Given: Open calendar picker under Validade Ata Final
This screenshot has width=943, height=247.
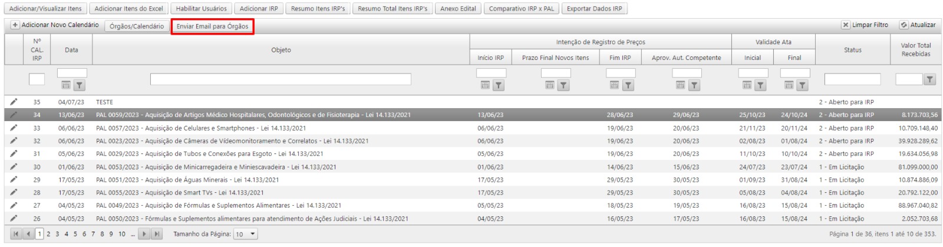Looking at the screenshot, I should pos(789,86).
